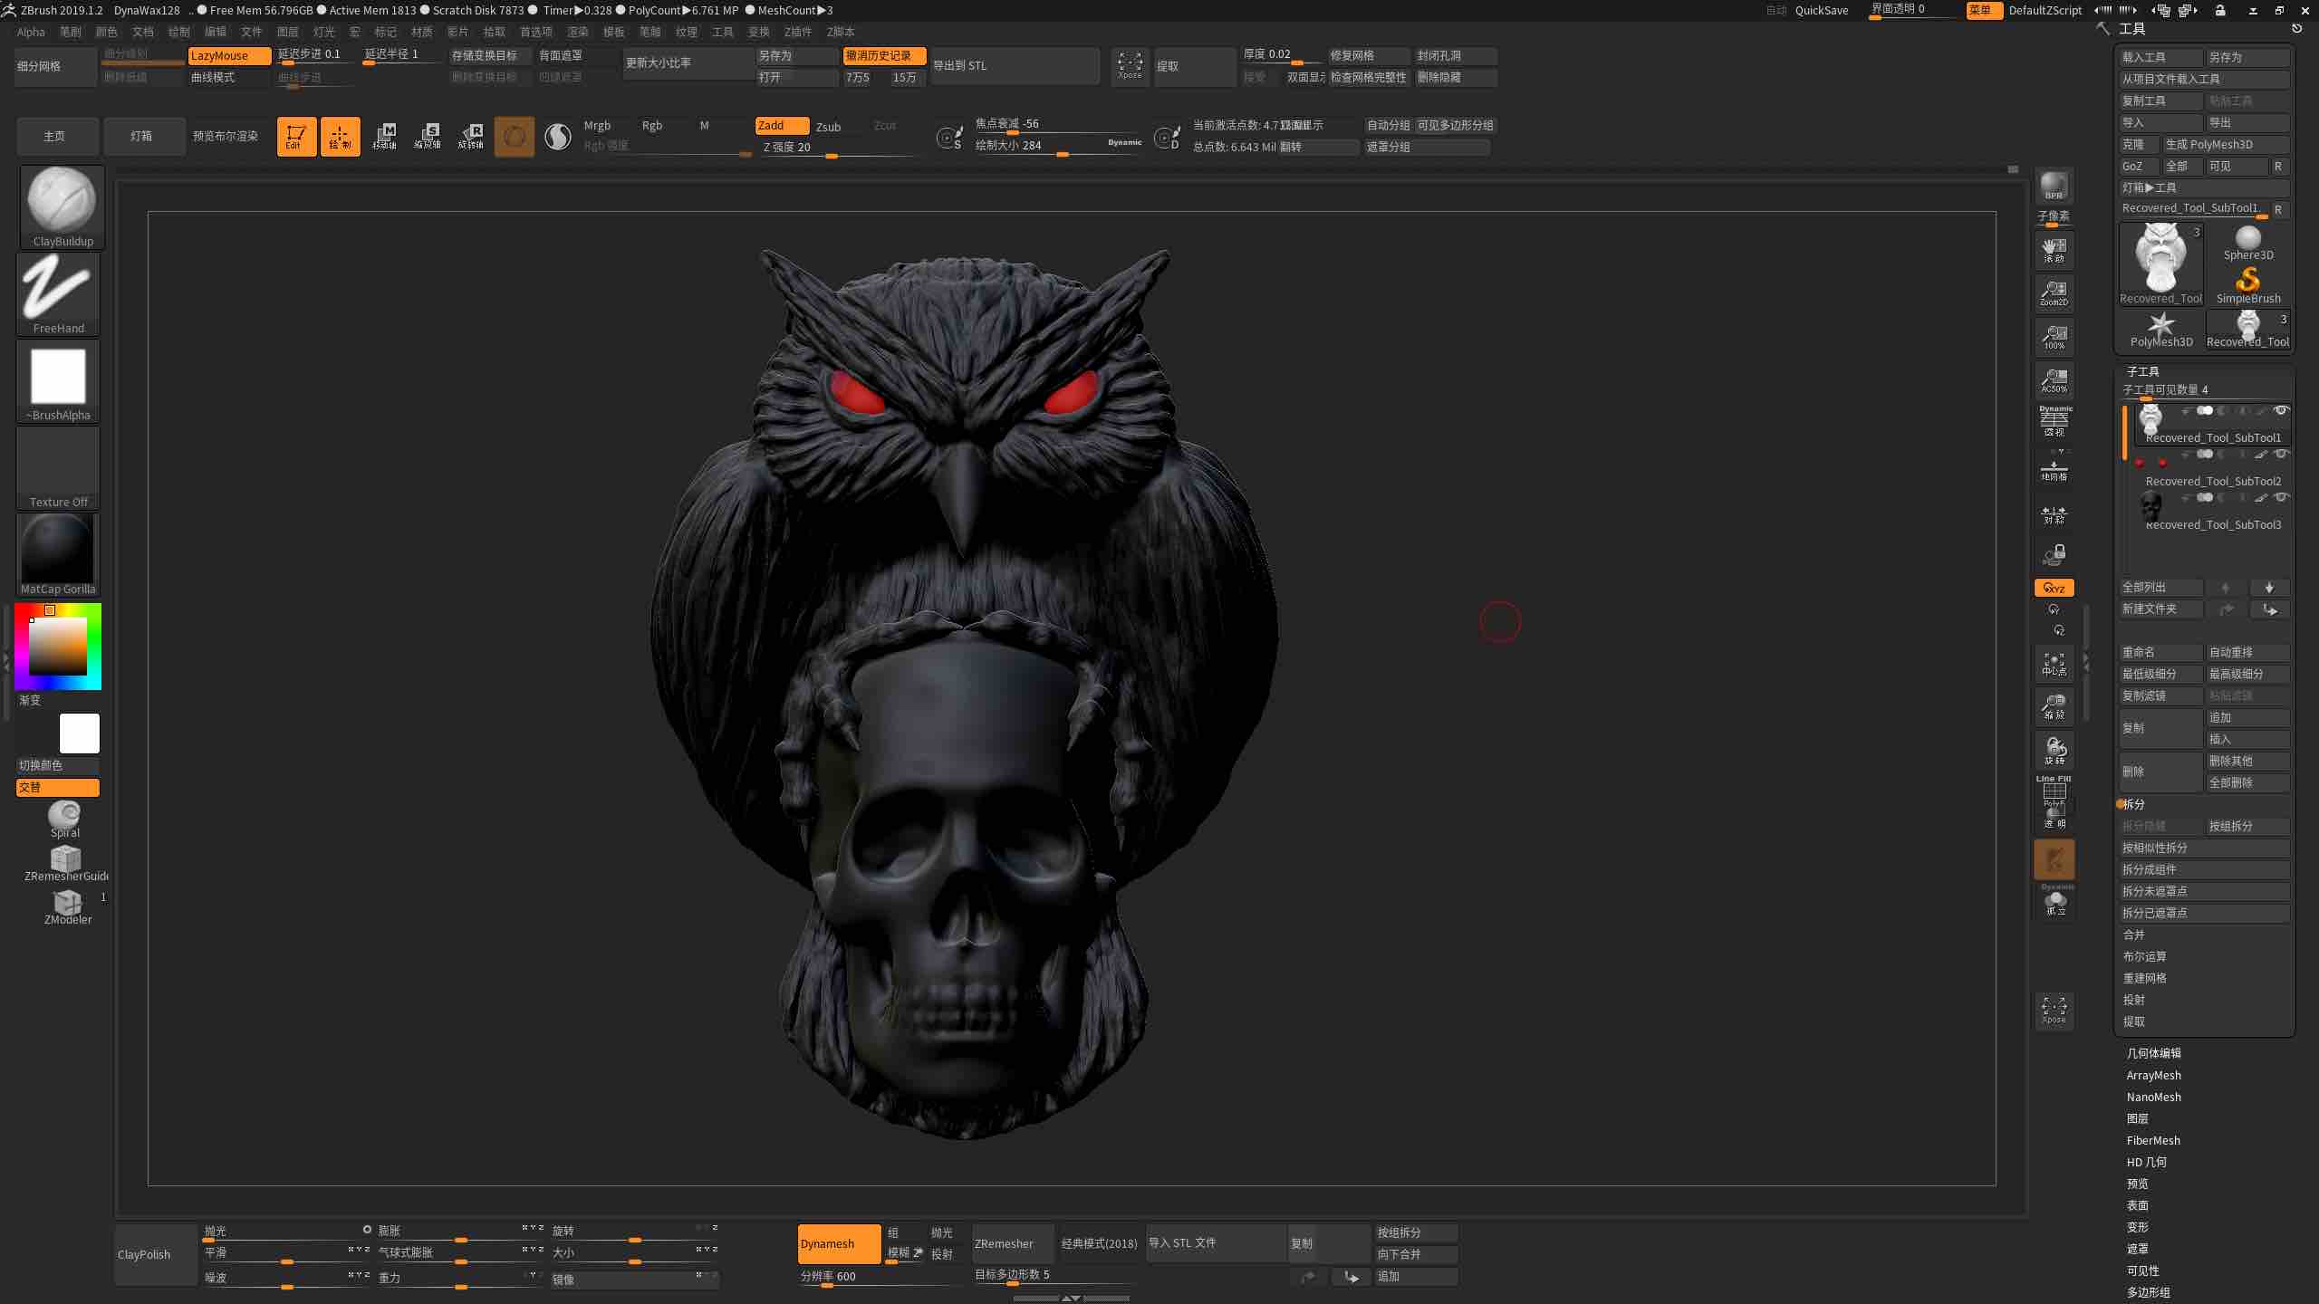Click the Gxyz gizmo icon
Viewport: 2319px width, 1304px height.
pos(2052,588)
